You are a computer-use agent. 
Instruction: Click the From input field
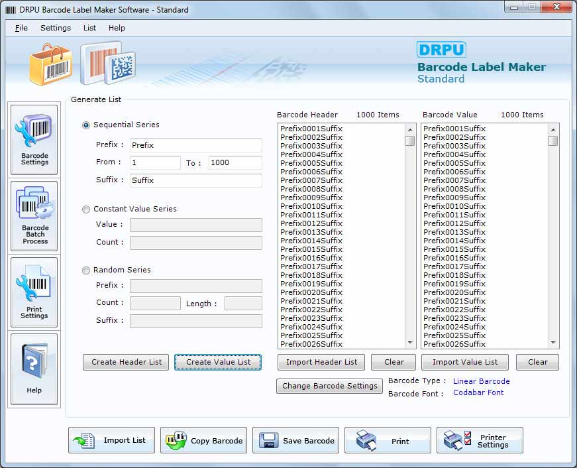pyautogui.click(x=155, y=163)
